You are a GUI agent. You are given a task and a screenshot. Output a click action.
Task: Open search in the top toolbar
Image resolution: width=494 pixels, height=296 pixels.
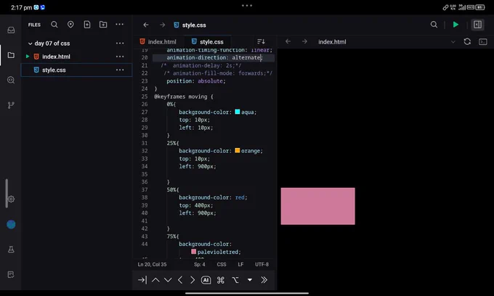coord(434,25)
